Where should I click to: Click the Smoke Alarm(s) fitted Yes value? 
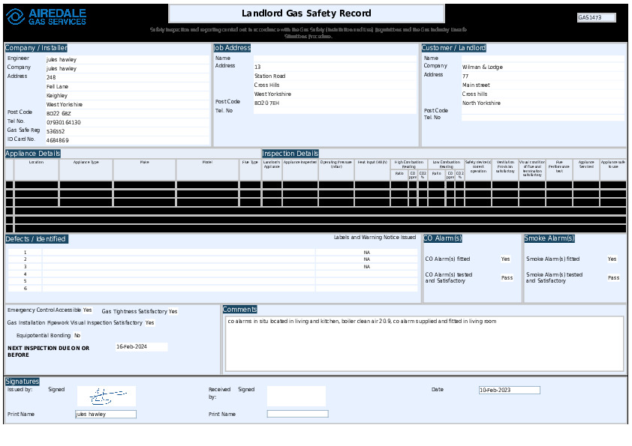pos(612,259)
